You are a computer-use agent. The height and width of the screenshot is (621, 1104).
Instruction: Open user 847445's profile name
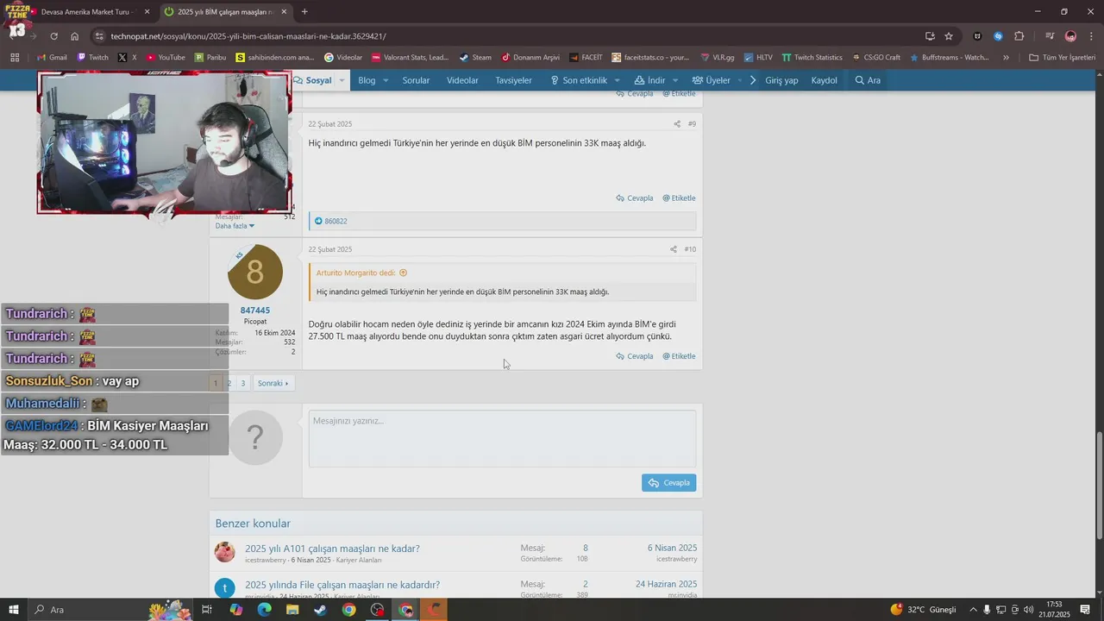255,310
